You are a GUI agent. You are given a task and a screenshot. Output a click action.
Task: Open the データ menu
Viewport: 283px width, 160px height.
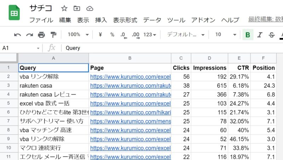coord(152,20)
